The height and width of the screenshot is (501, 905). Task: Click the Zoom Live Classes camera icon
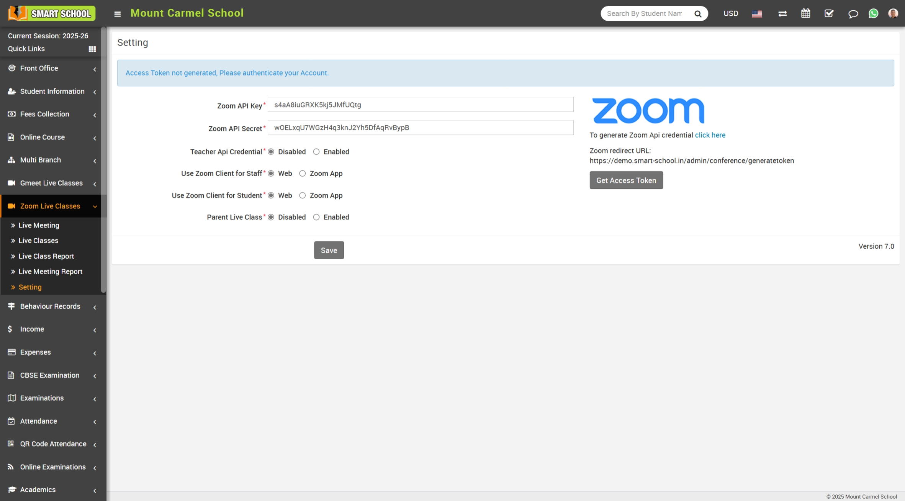pyautogui.click(x=11, y=206)
